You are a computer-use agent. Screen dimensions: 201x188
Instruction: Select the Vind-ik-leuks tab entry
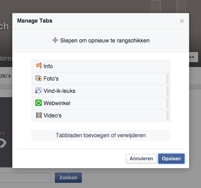101,91
